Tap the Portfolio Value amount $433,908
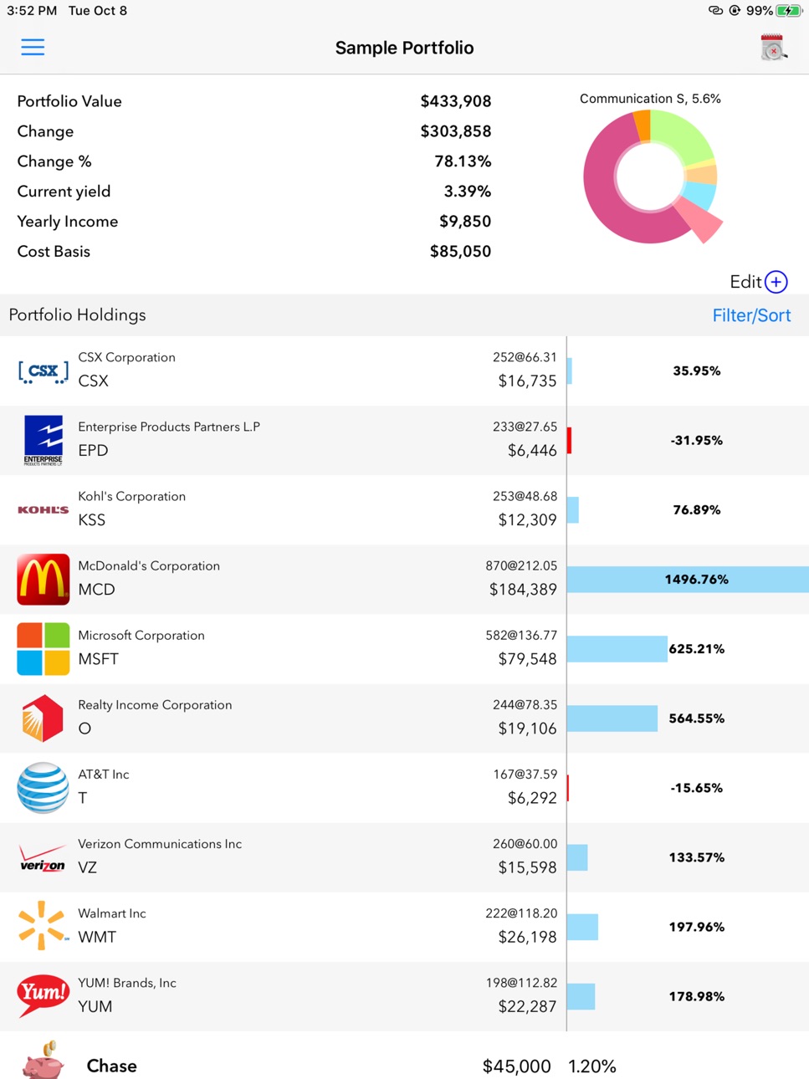809x1079 pixels. pyautogui.click(x=456, y=101)
